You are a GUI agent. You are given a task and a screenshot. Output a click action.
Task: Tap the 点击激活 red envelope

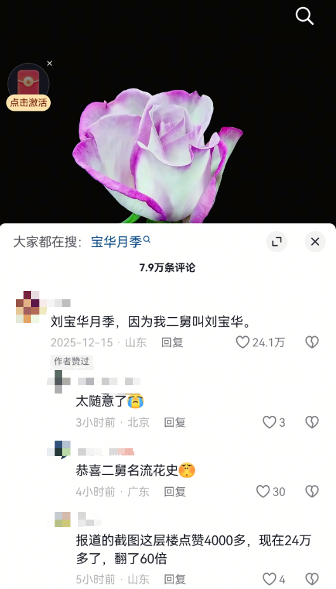point(29,87)
